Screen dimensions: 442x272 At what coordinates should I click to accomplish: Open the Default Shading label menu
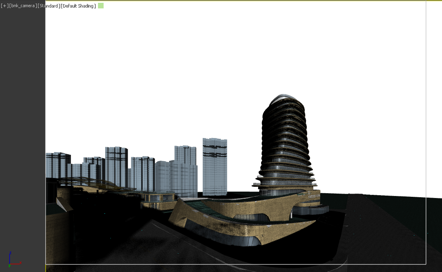(x=78, y=6)
